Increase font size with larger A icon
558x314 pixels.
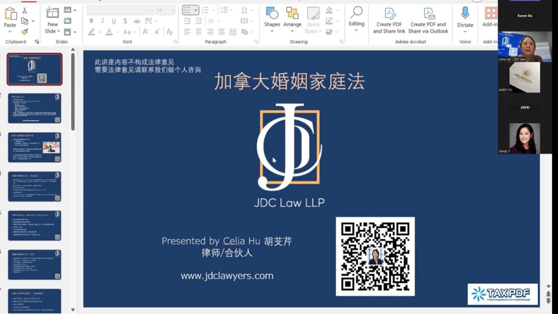coord(145,31)
